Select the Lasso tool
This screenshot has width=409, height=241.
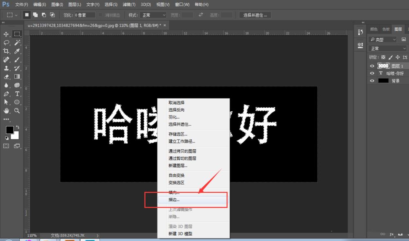pos(6,43)
